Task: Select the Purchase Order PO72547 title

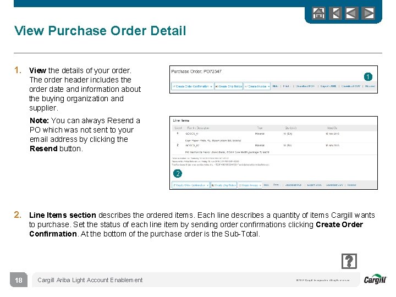Action: [196, 71]
